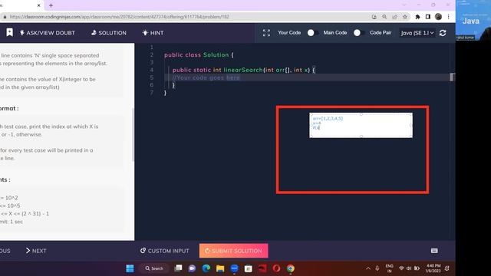The width and height of the screenshot is (491, 276).
Task: Click the microphone icon in system tray
Action: coord(377,268)
